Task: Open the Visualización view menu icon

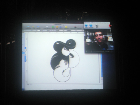Action: (28, 27)
